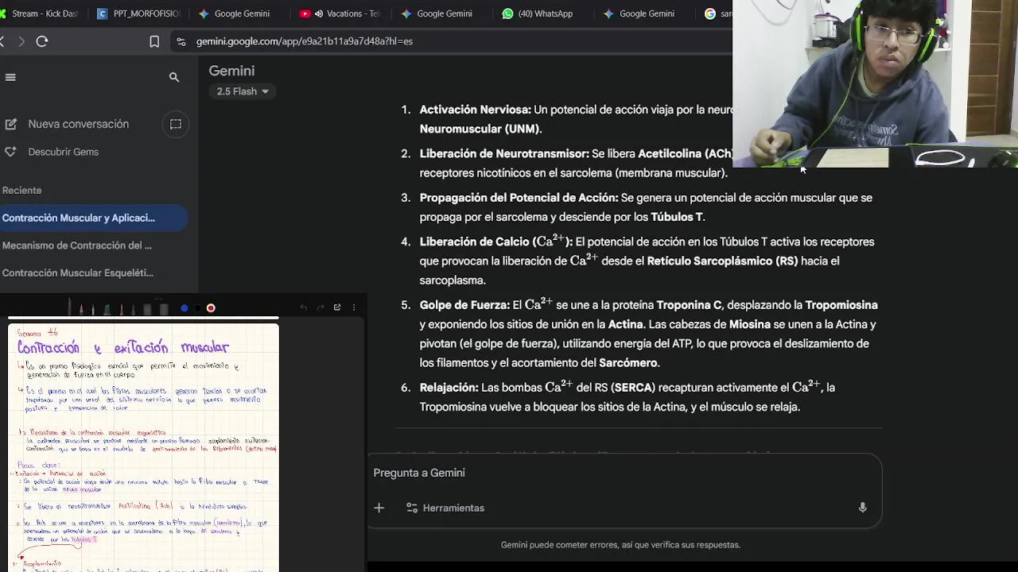Viewport: 1018px width, 572px height.
Task: Click the plus icon to add files
Action: pyautogui.click(x=379, y=508)
